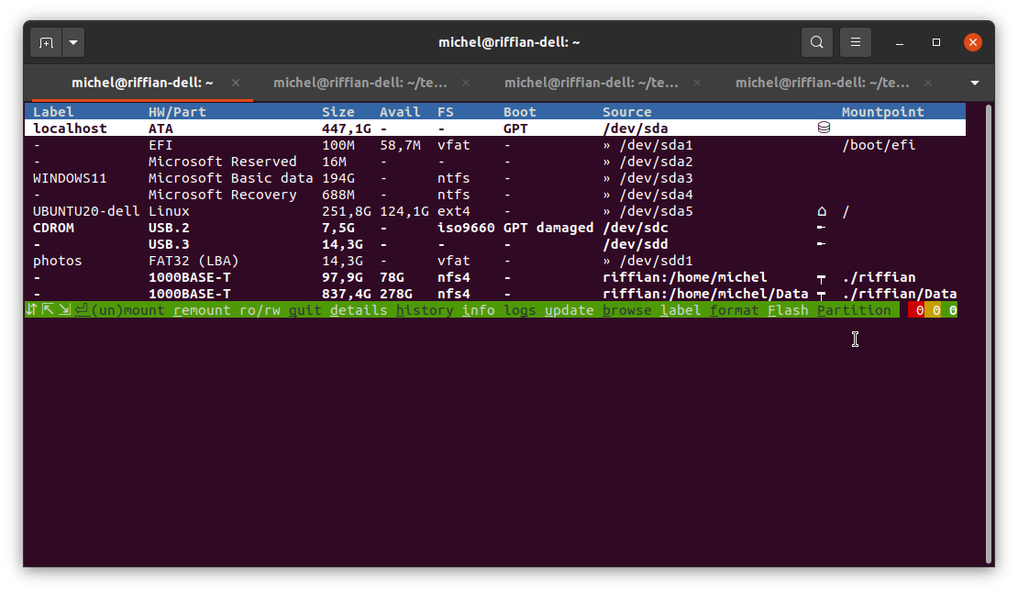Click the logs command
Screen dimensions: 1018x593
520,310
